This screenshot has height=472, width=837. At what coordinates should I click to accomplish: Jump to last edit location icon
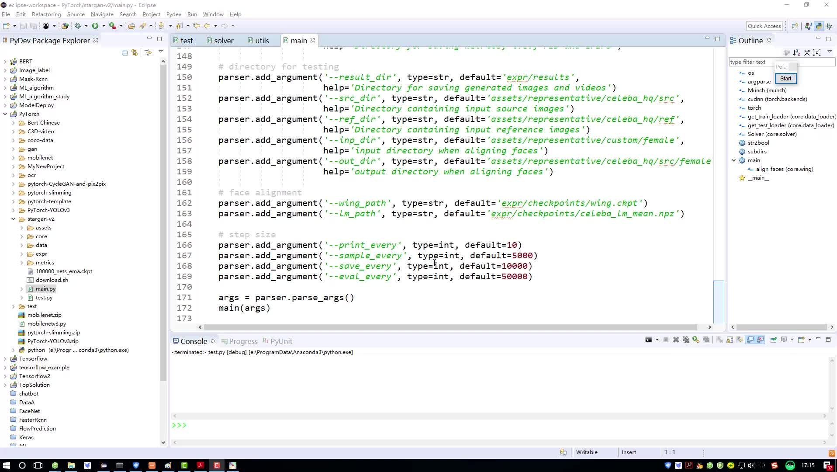click(x=196, y=26)
